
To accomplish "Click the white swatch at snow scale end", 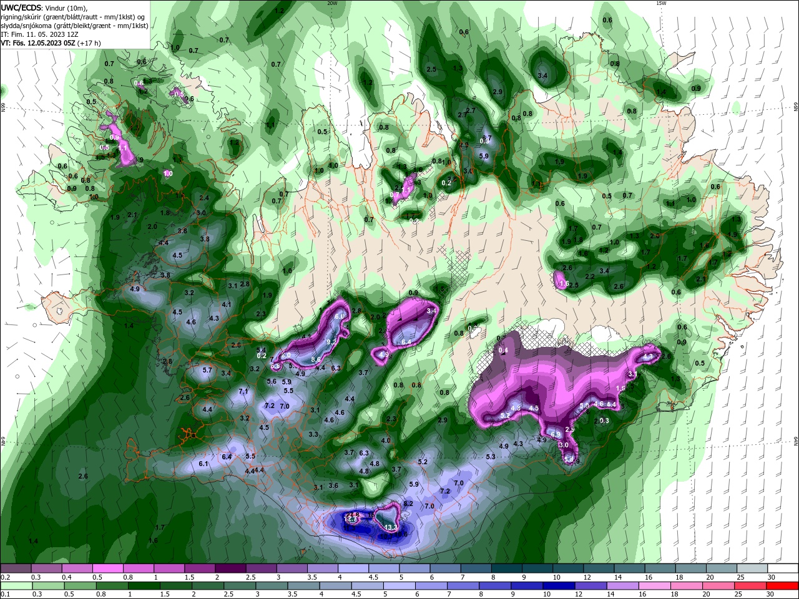I will click(x=783, y=568).
